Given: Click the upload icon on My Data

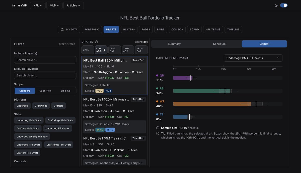Looking at the screenshot, I should [x=62, y=29].
